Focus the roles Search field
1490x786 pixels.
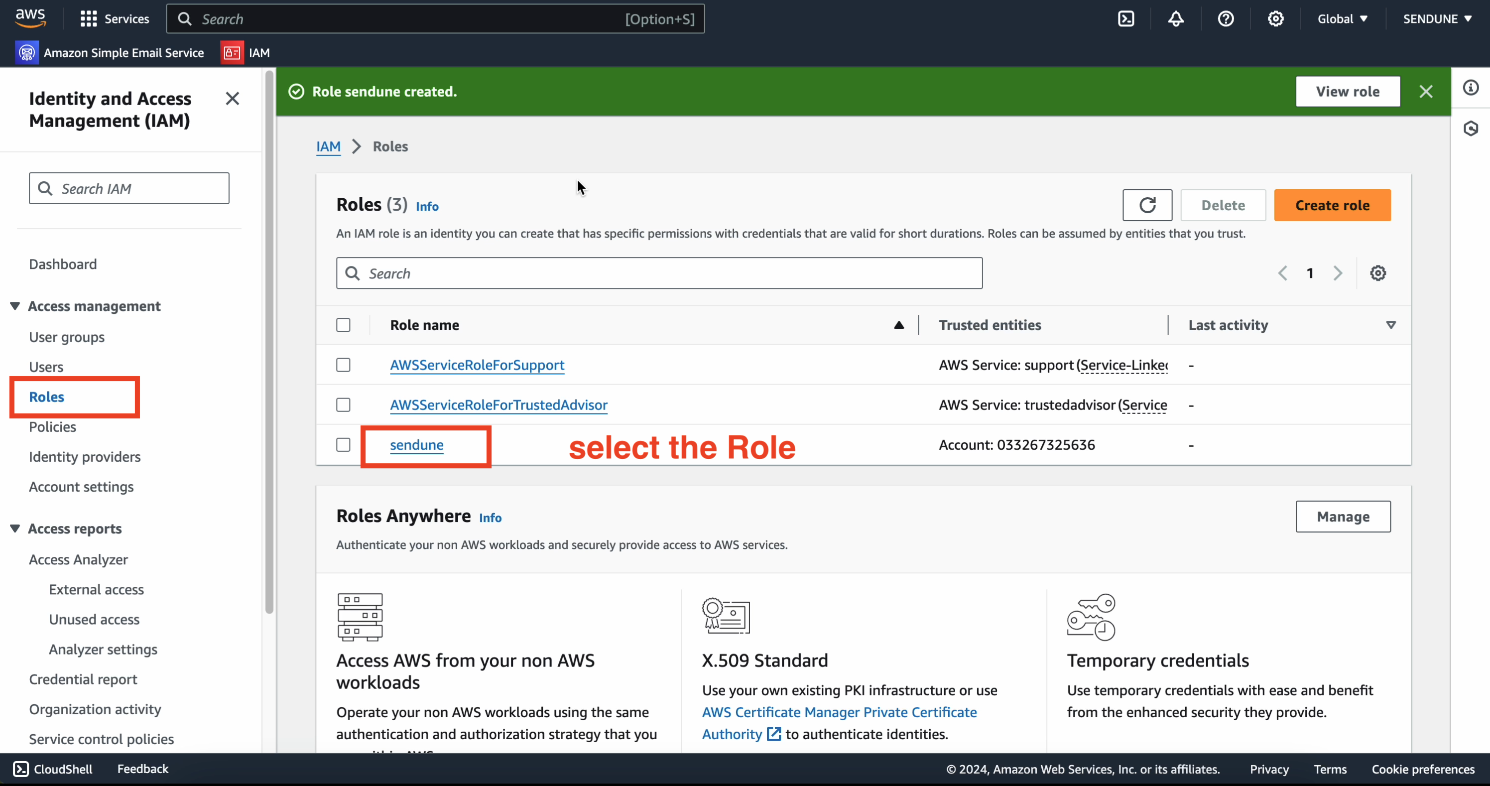659,273
